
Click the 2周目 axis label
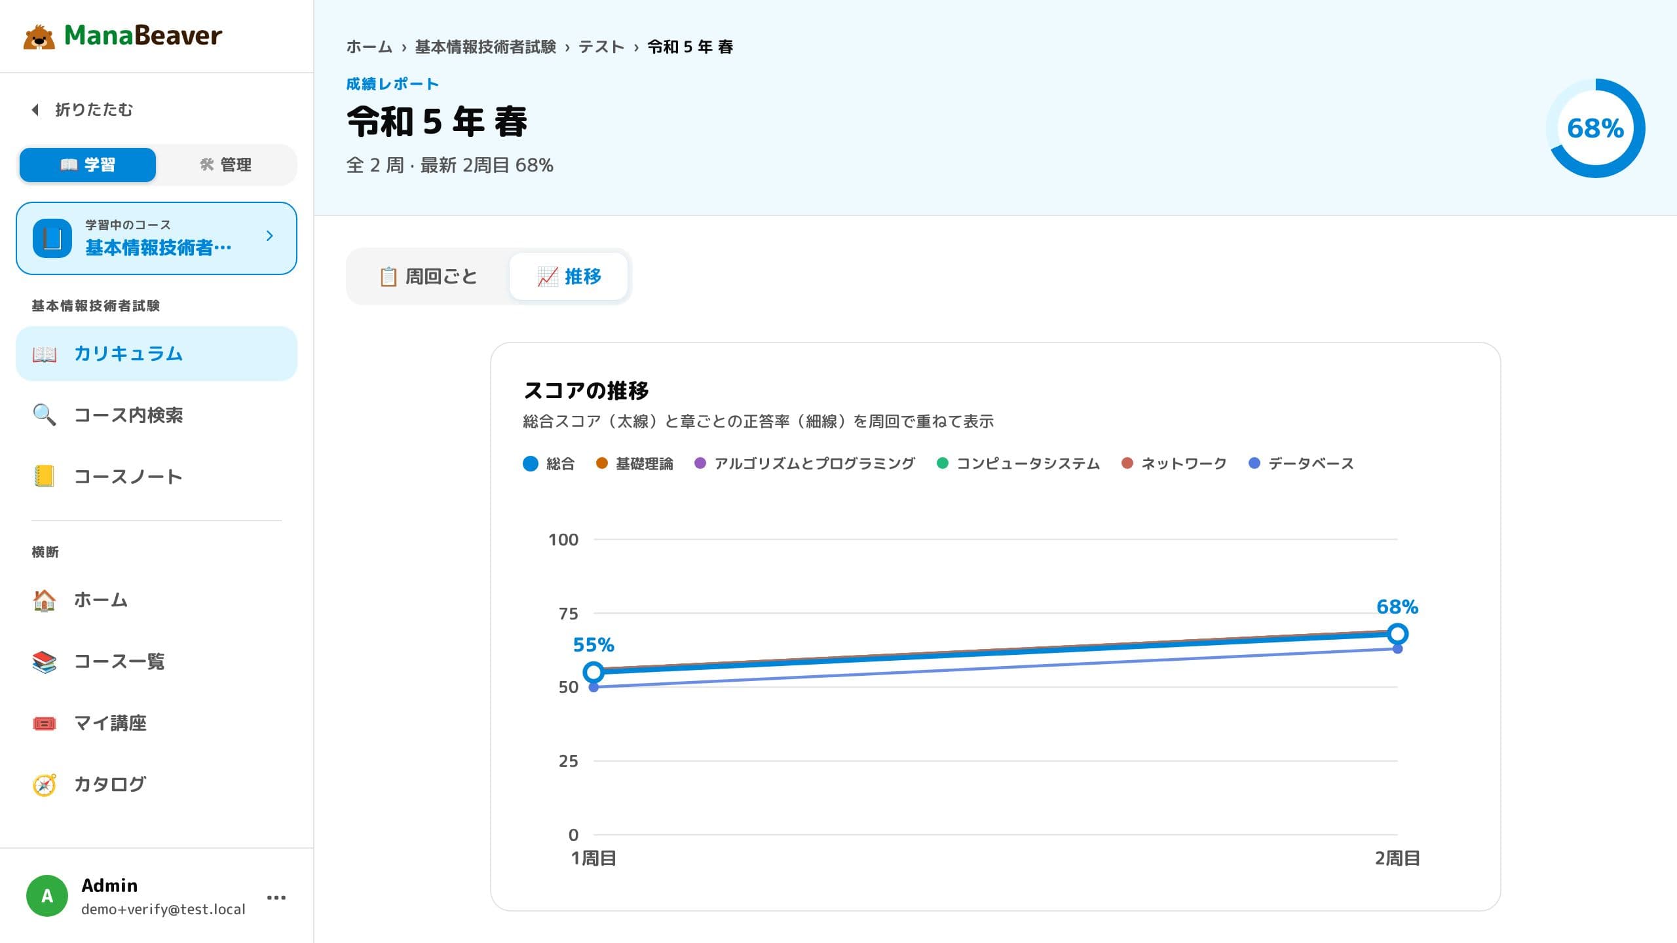point(1397,858)
